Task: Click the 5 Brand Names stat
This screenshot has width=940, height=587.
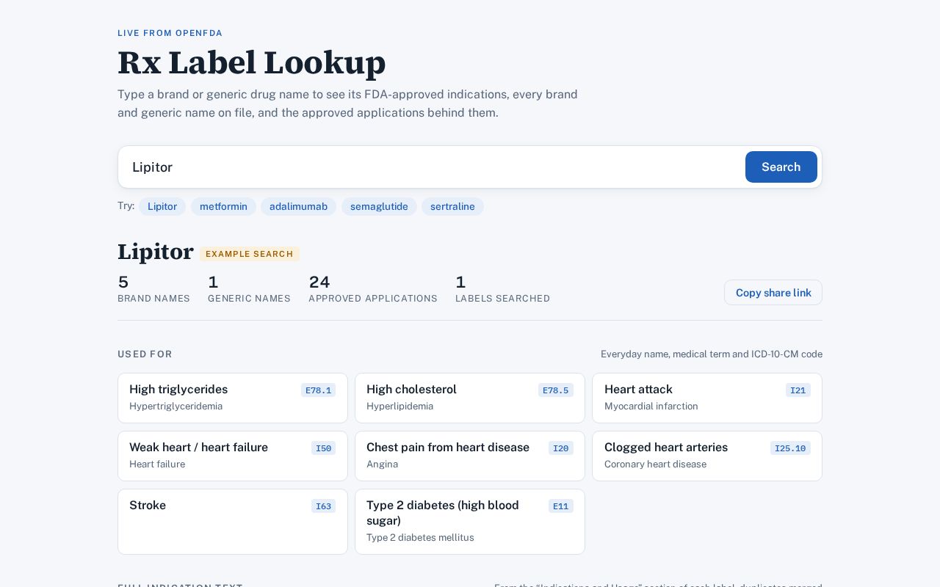Action: click(x=153, y=288)
